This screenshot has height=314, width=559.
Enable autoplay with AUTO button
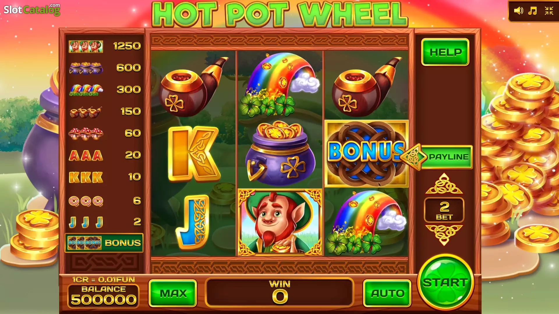(387, 293)
